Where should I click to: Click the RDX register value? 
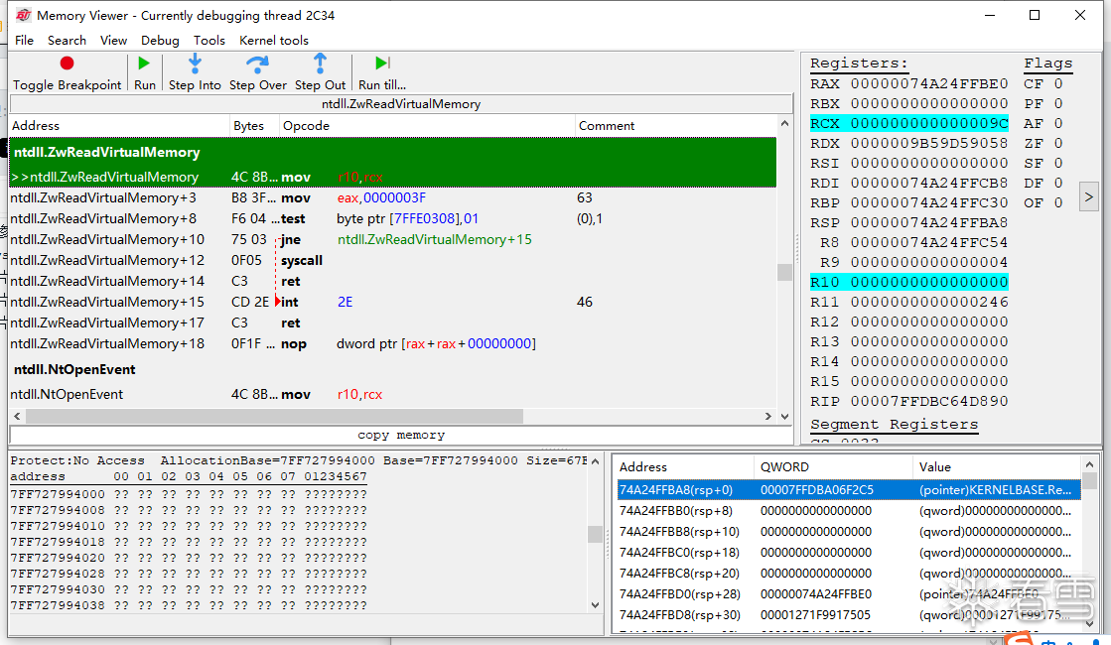coord(929,143)
